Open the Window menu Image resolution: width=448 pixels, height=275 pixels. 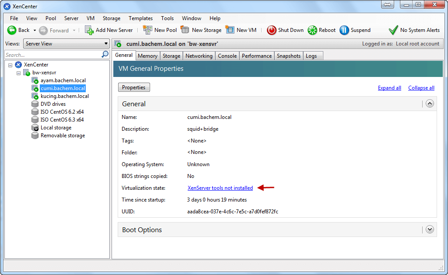[192, 18]
